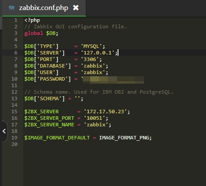
Task: Close the zabbix.conf.php tab
Action: tap(76, 8)
